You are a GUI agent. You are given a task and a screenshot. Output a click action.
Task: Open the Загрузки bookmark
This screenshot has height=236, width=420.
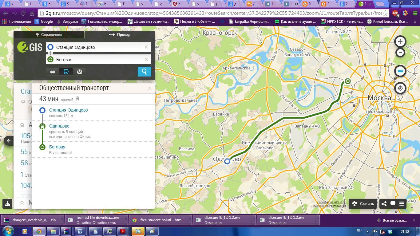point(67,22)
